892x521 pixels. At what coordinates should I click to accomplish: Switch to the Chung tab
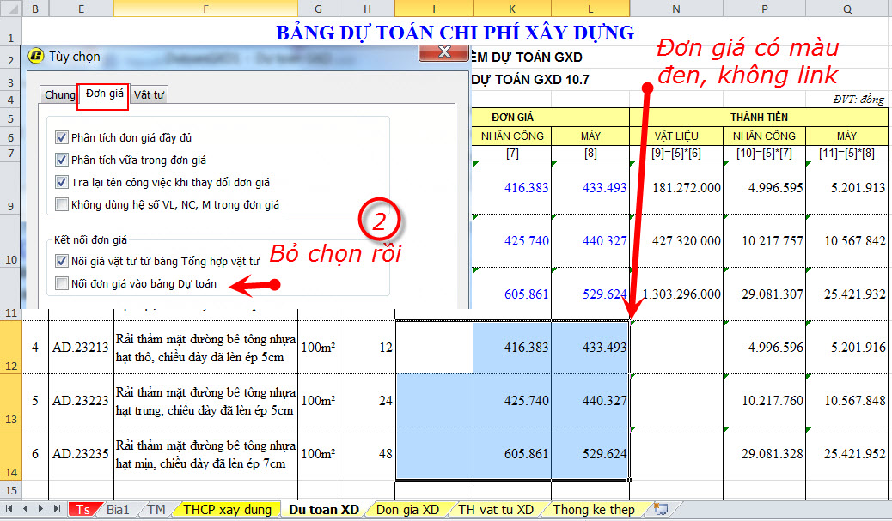[x=59, y=95]
